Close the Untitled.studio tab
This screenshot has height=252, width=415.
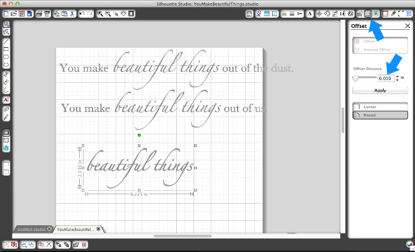[x=49, y=229]
